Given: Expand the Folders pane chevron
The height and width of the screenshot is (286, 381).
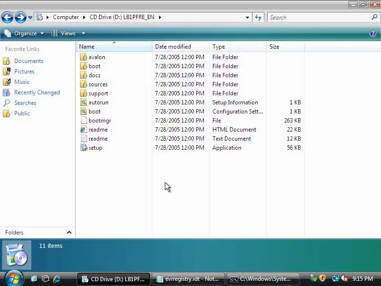Looking at the screenshot, I should pos(69,233).
